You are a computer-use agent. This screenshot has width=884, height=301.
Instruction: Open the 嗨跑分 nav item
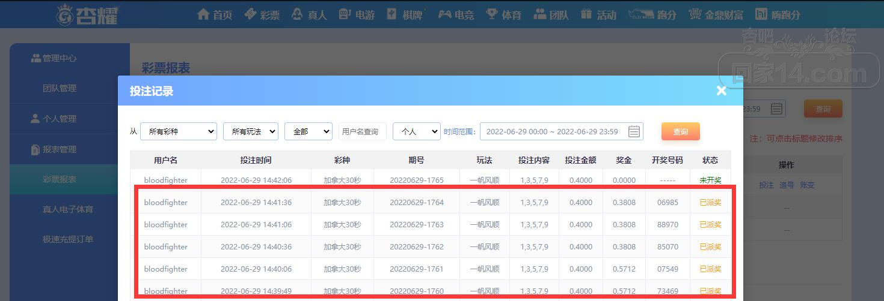pos(778,14)
